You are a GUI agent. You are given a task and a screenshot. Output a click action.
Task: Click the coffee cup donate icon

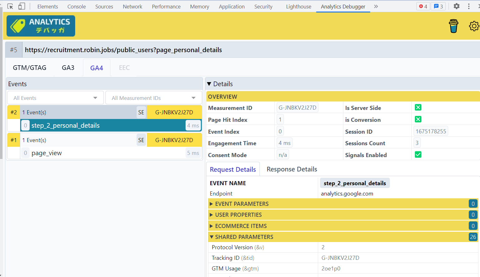pyautogui.click(x=453, y=26)
